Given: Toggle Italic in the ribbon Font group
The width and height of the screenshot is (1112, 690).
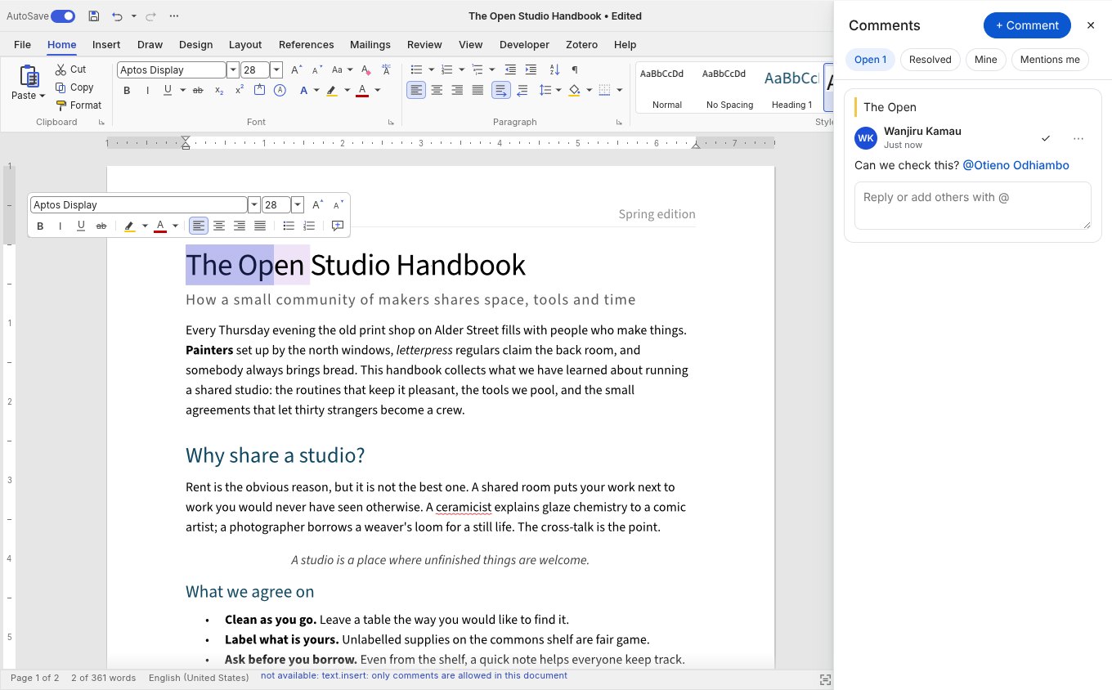Looking at the screenshot, I should point(147,91).
